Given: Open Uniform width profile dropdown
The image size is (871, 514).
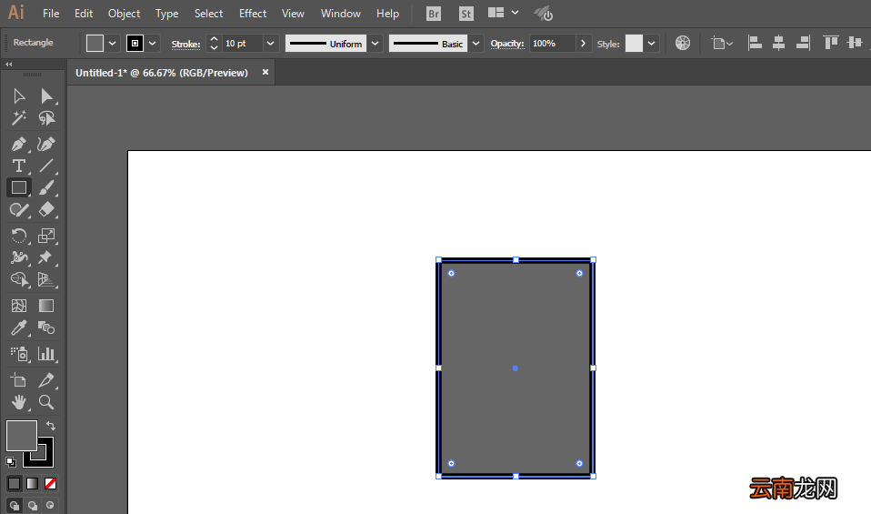Looking at the screenshot, I should point(375,44).
